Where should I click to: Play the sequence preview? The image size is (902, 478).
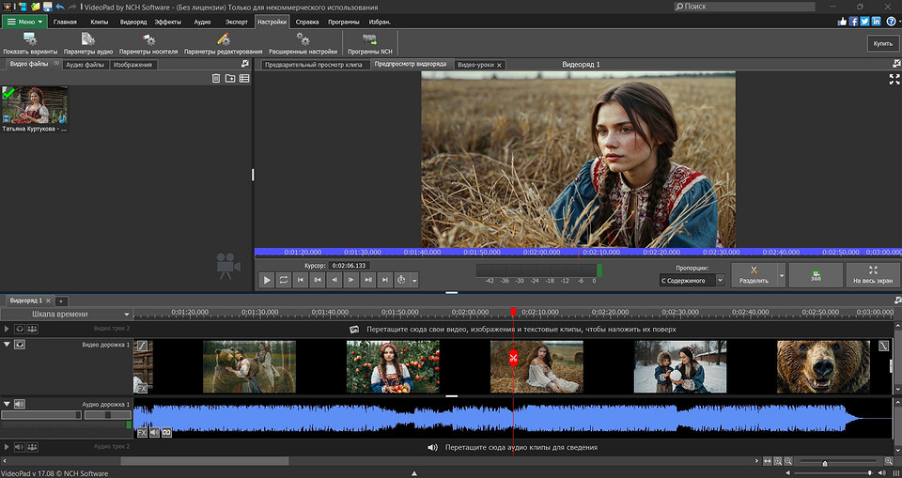coord(266,280)
